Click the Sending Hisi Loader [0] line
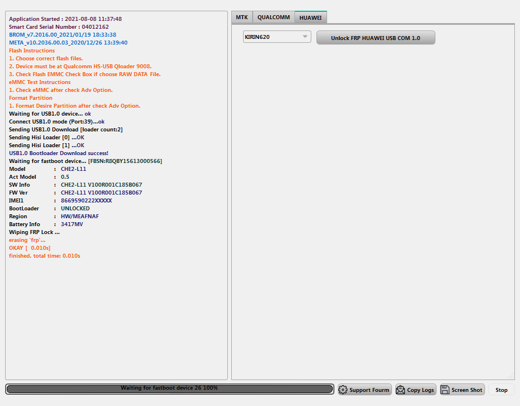 pos(46,138)
